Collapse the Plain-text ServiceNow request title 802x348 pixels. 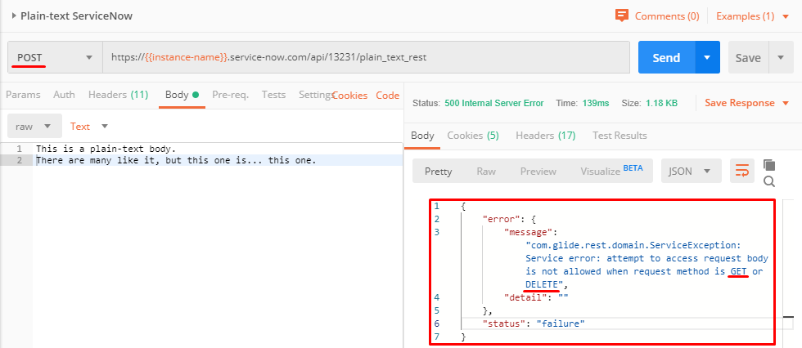coord(14,16)
